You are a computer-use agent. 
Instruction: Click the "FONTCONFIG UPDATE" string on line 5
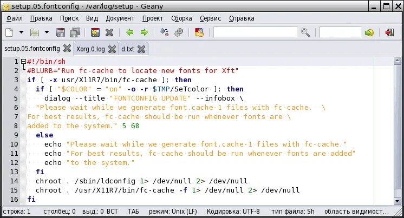click(150, 98)
